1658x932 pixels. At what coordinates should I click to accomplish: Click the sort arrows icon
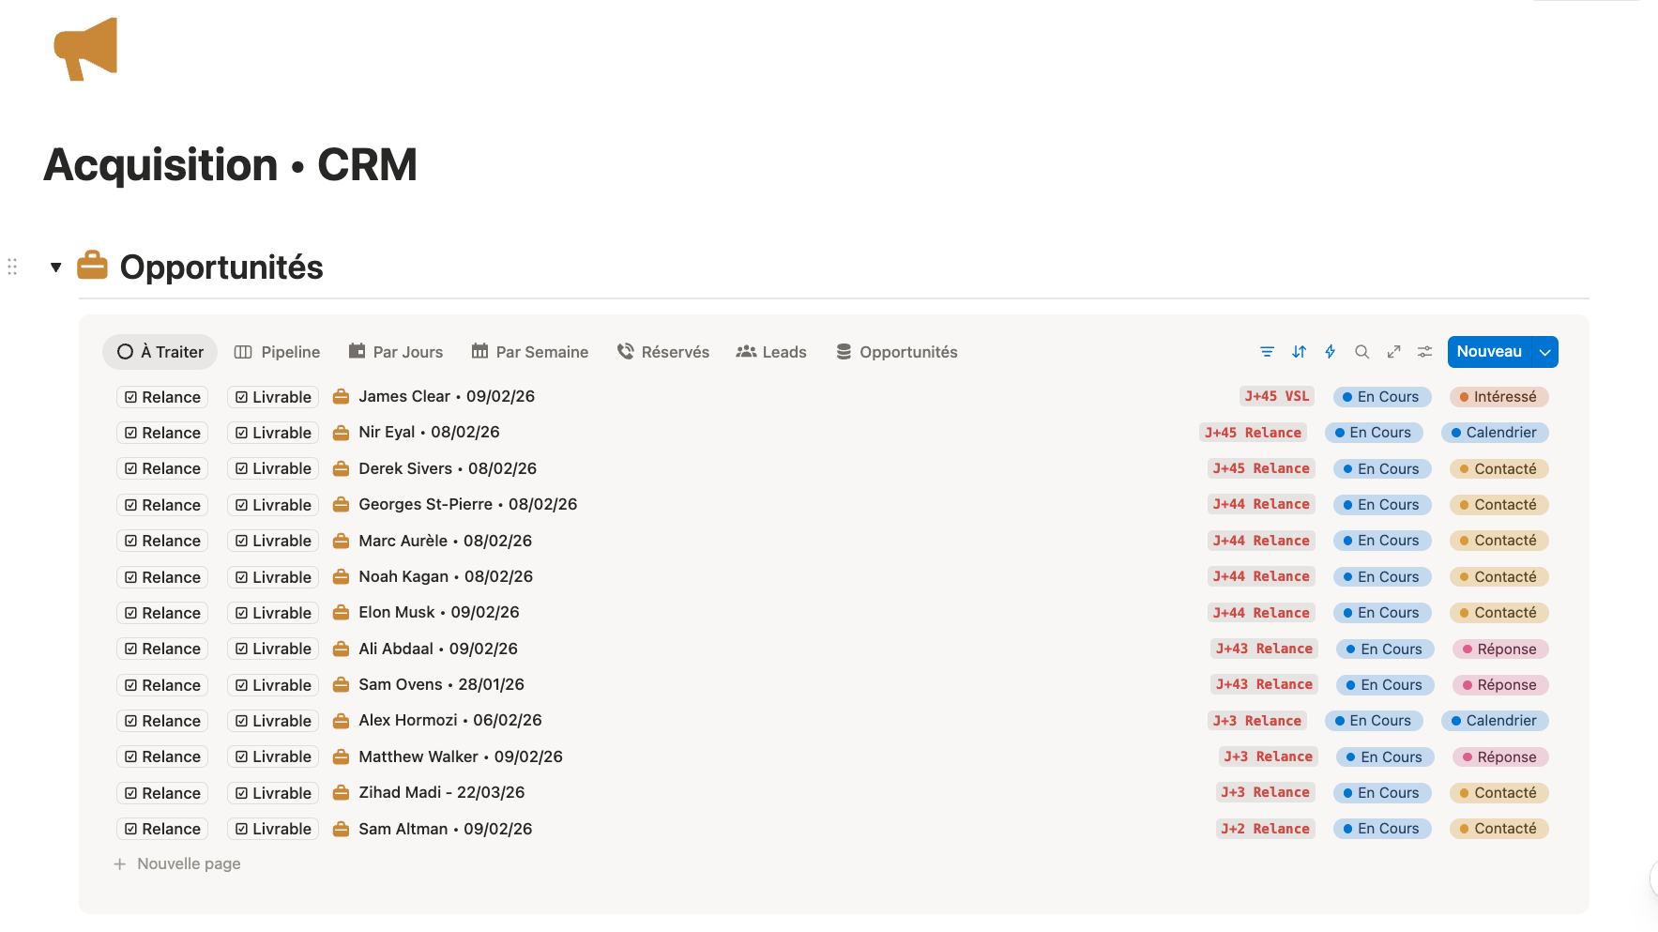point(1299,352)
